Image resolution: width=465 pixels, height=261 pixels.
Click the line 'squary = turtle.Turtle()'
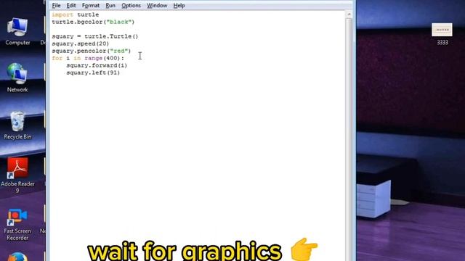click(95, 36)
